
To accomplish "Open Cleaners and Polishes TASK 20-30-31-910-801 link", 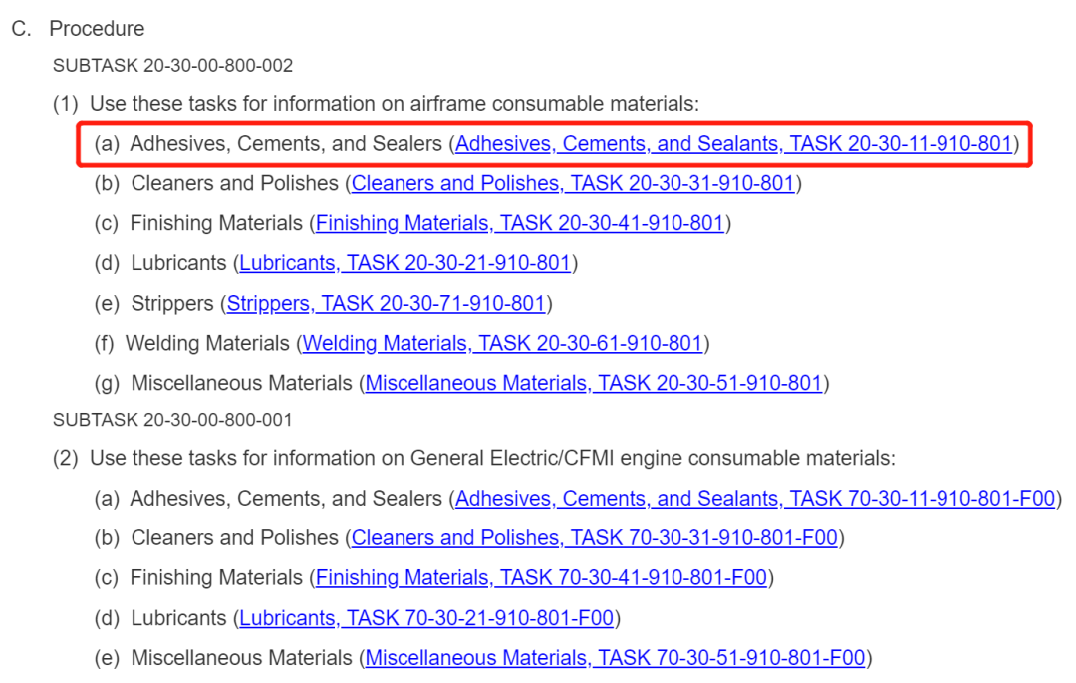I will 573,183.
